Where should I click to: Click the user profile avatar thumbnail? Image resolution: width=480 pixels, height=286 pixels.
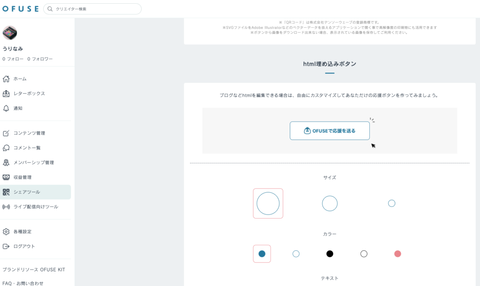coord(10,33)
